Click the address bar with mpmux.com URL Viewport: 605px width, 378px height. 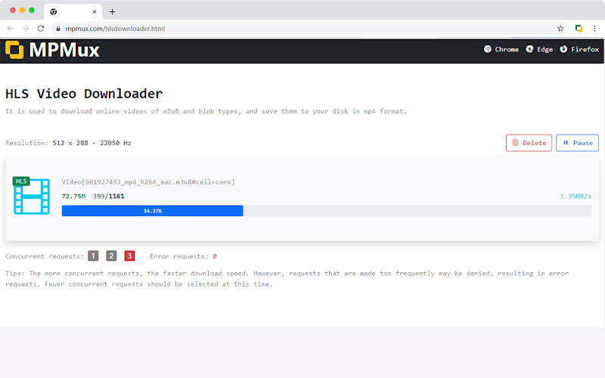click(310, 29)
